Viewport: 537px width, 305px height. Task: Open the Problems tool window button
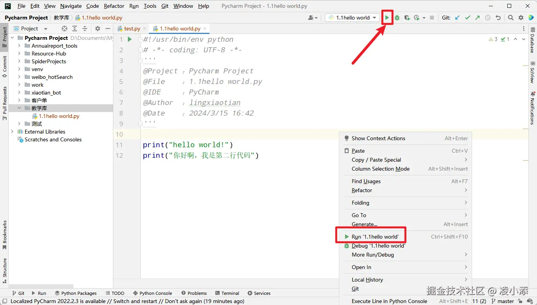coord(194,293)
